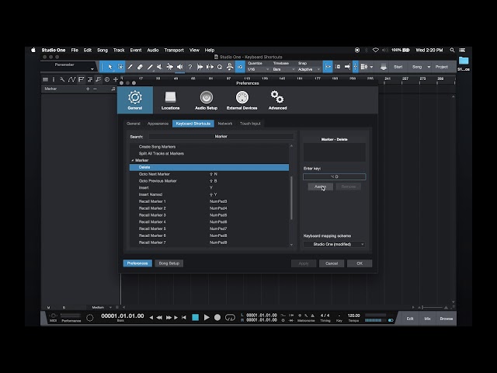
Task: Click the Enter key input field
Action: click(335, 176)
